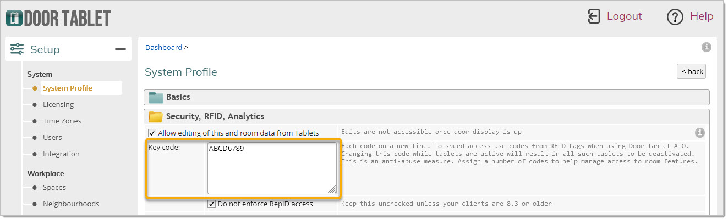
Task: Click the back button
Action: coord(691,71)
